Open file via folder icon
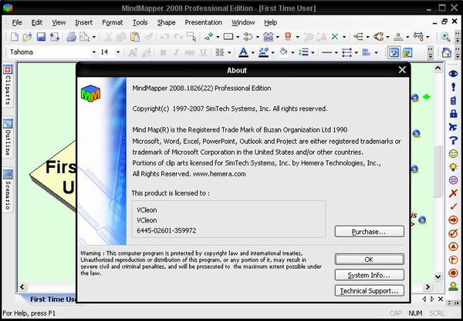The height and width of the screenshot is (321, 463). [x=27, y=37]
